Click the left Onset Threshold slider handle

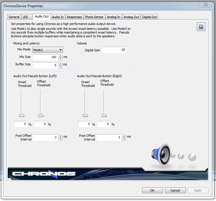(x=22, y=116)
